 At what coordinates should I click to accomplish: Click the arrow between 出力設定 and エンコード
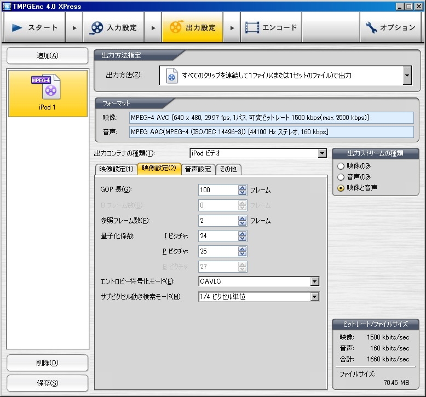(x=232, y=28)
